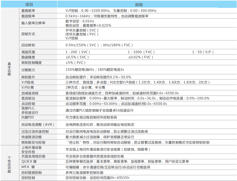Image resolution: width=237 pixels, height=181 pixels.
Task: Click the 内置PID row label
Action: tap(28, 117)
